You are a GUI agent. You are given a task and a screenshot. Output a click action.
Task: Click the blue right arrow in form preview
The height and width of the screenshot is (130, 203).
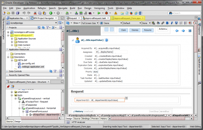(183, 31)
